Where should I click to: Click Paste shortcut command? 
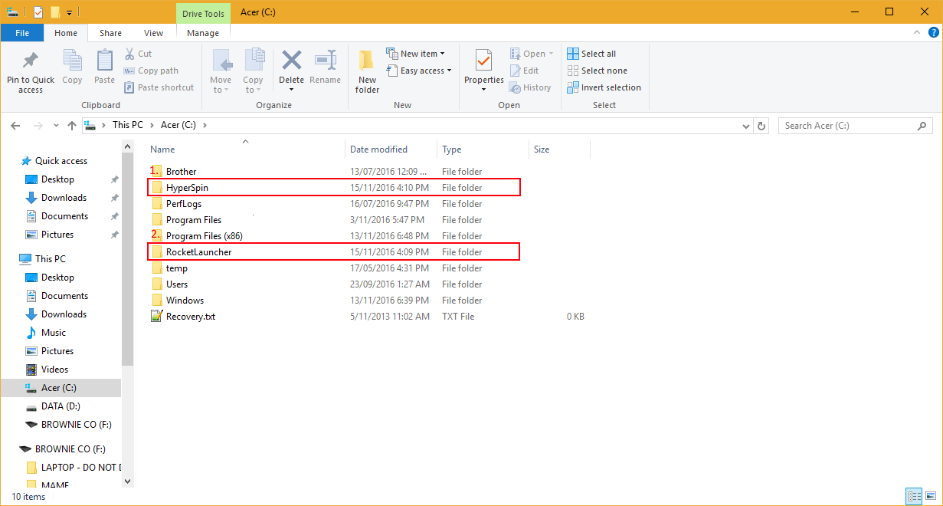tap(159, 87)
